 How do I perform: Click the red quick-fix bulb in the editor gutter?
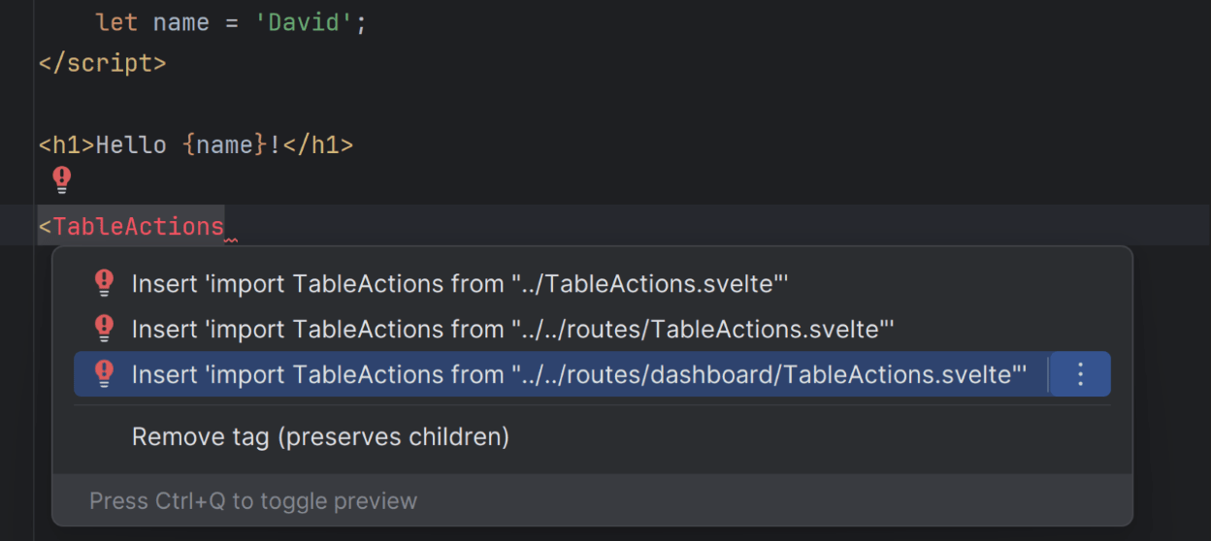click(62, 179)
